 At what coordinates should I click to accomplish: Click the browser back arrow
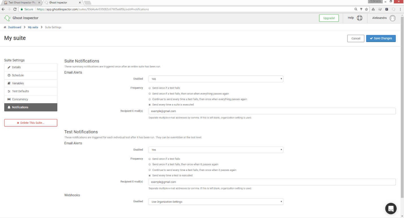click(3, 9)
